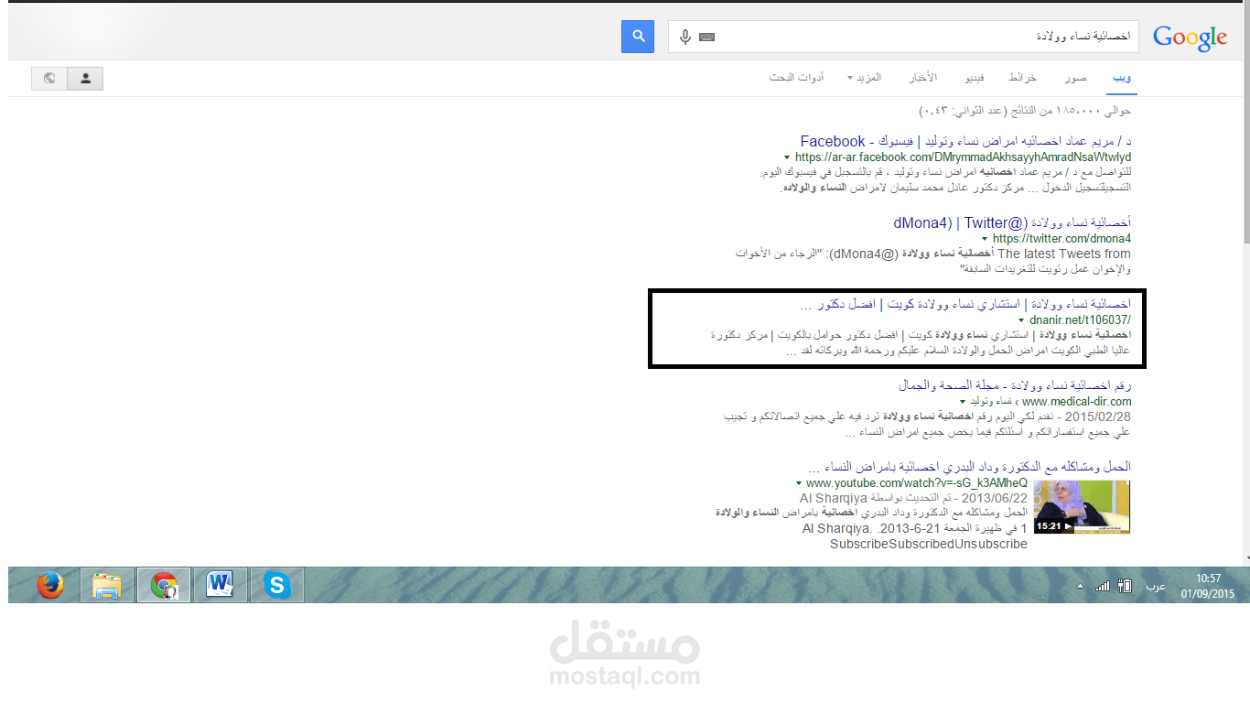Screen dimensions: 1250x703
Task: Select the person private results button
Action: (x=85, y=79)
